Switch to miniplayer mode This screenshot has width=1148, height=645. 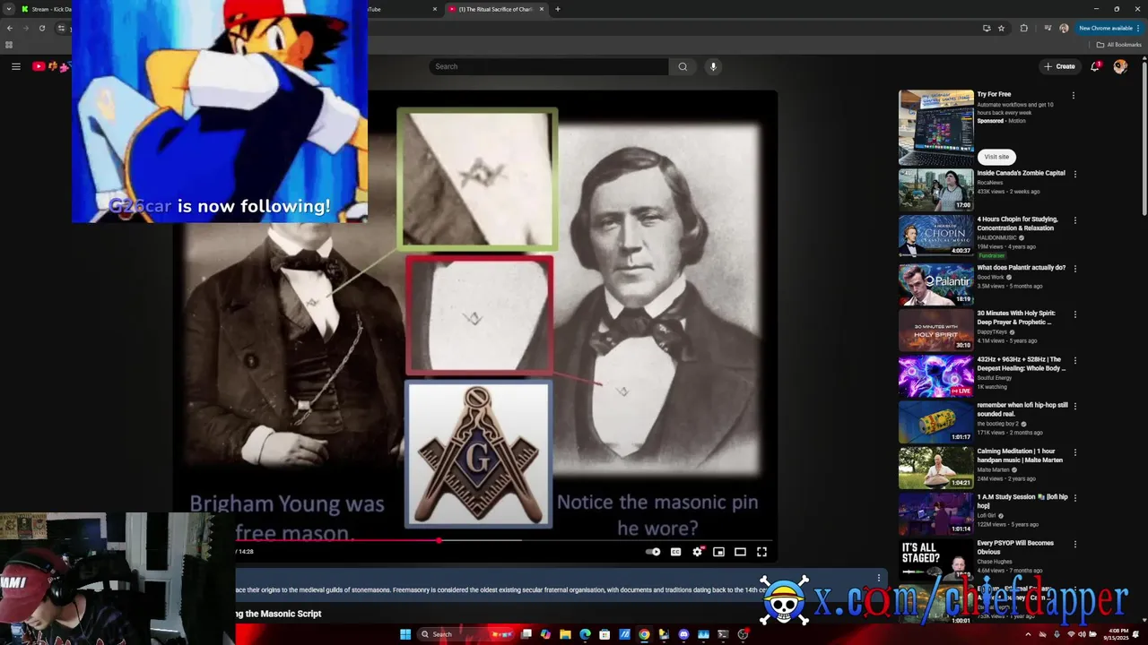tap(718, 552)
